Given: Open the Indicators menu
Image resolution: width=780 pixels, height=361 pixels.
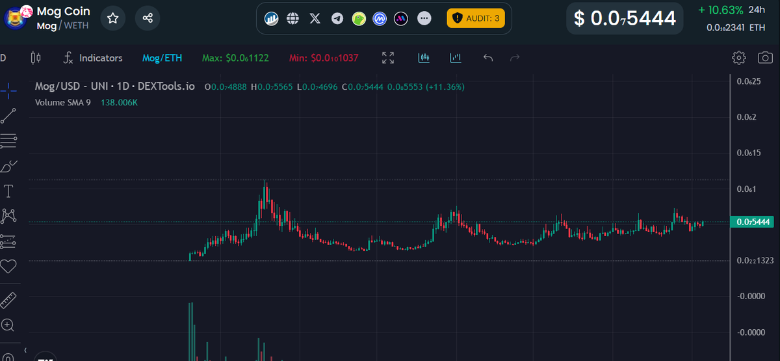Looking at the screenshot, I should [93, 58].
